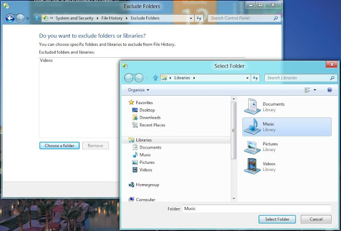
Task: Click search magnifier in Control Panel search
Action: [x=276, y=18]
